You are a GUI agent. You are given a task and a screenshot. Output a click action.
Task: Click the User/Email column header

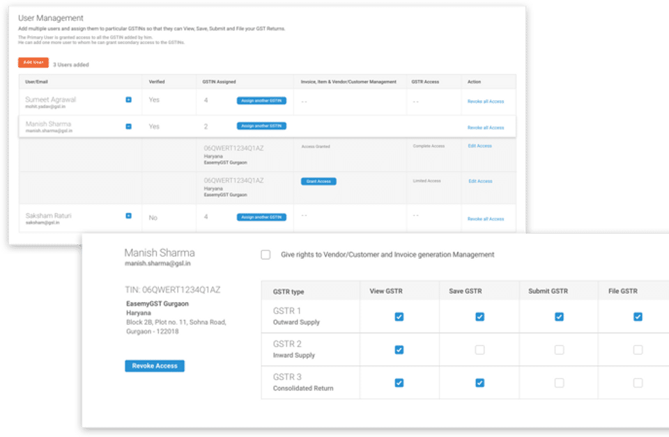[x=36, y=82]
